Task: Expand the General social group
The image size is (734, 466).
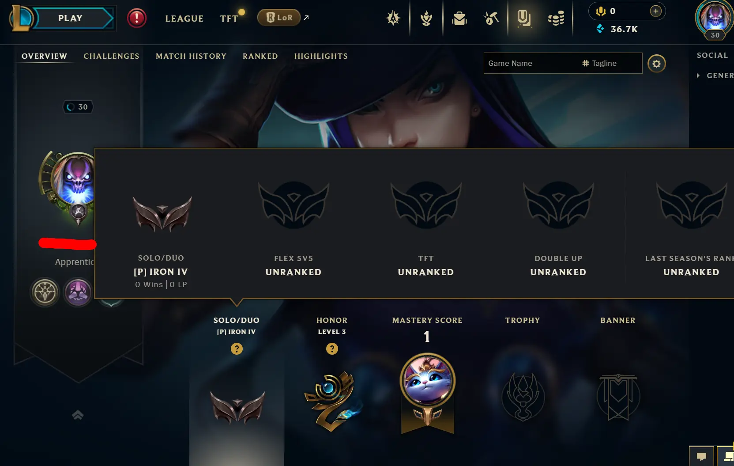Action: point(714,76)
